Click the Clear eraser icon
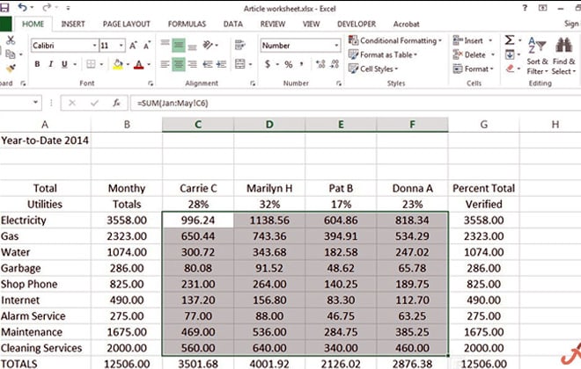The image size is (581, 369). pos(511,69)
